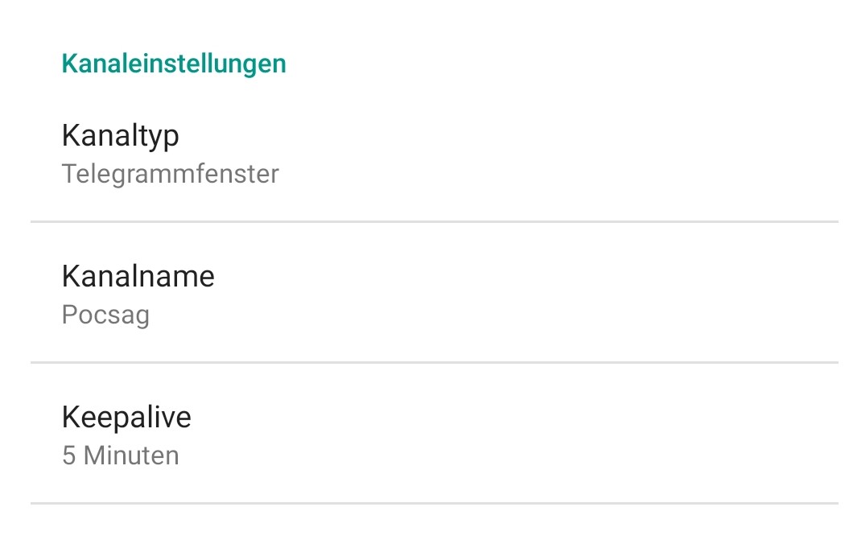
Task: Tap the Telegrammfenster channel type value
Action: coord(171,174)
